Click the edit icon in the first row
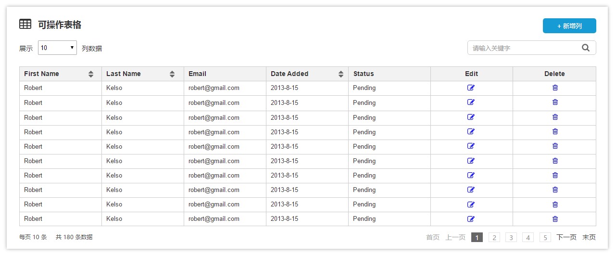Viewport: 616px width, 256px height. tap(471, 88)
